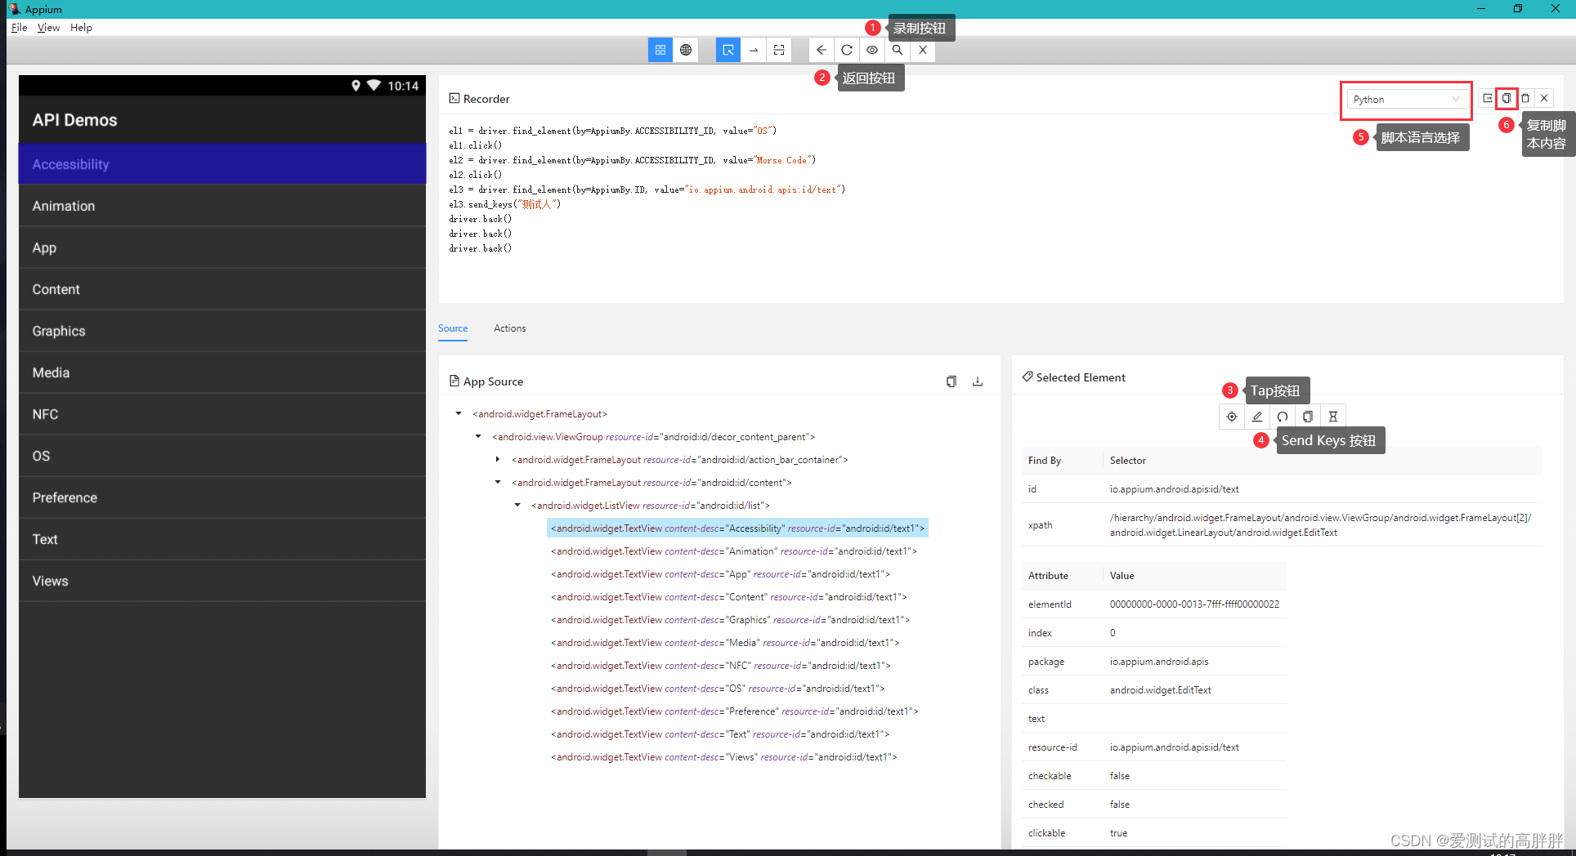Switch to Web/Hybrid App Mode globe icon
1576x856 pixels.
tap(686, 50)
